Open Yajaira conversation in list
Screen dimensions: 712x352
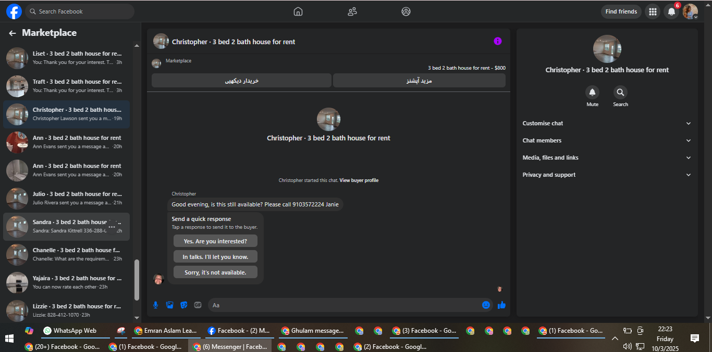pyautogui.click(x=67, y=282)
